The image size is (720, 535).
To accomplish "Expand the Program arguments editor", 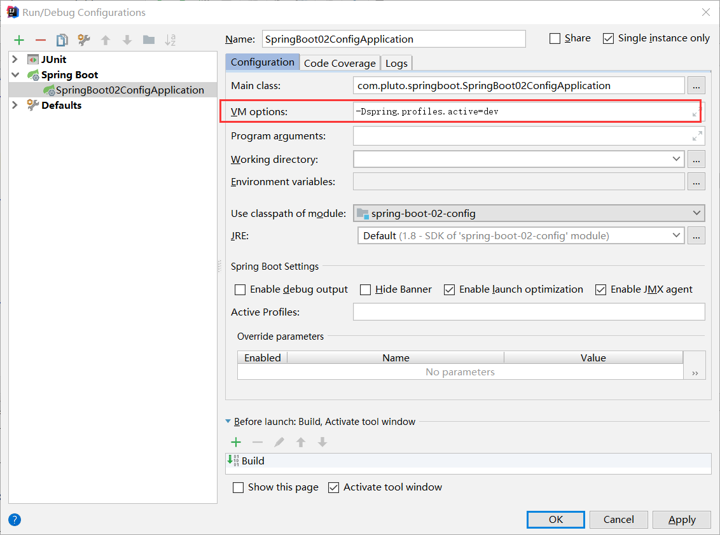I will point(697,136).
